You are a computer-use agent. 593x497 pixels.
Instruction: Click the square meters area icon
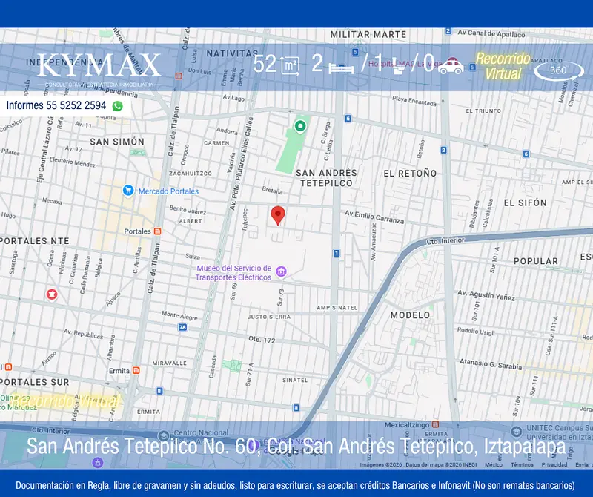(290, 65)
